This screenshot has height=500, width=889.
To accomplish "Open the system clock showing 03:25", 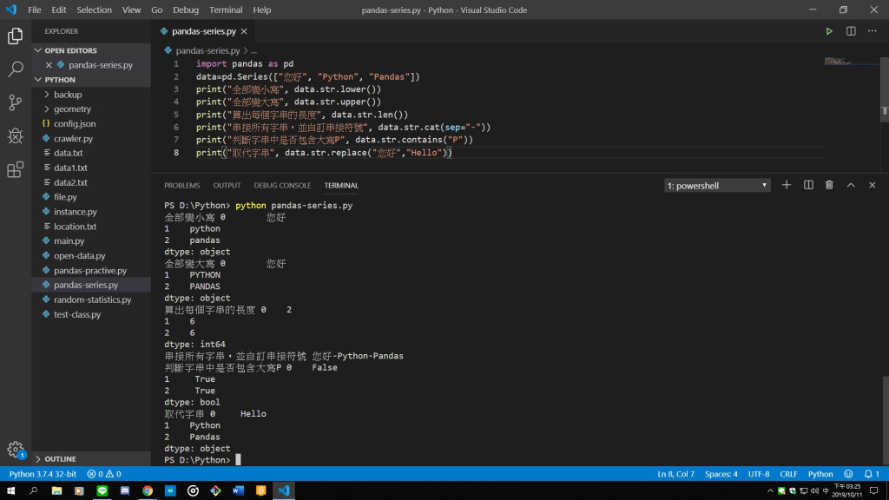I will (x=847, y=491).
